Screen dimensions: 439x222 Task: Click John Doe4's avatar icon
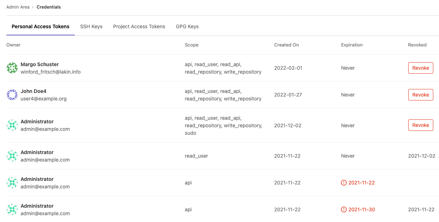(12, 95)
